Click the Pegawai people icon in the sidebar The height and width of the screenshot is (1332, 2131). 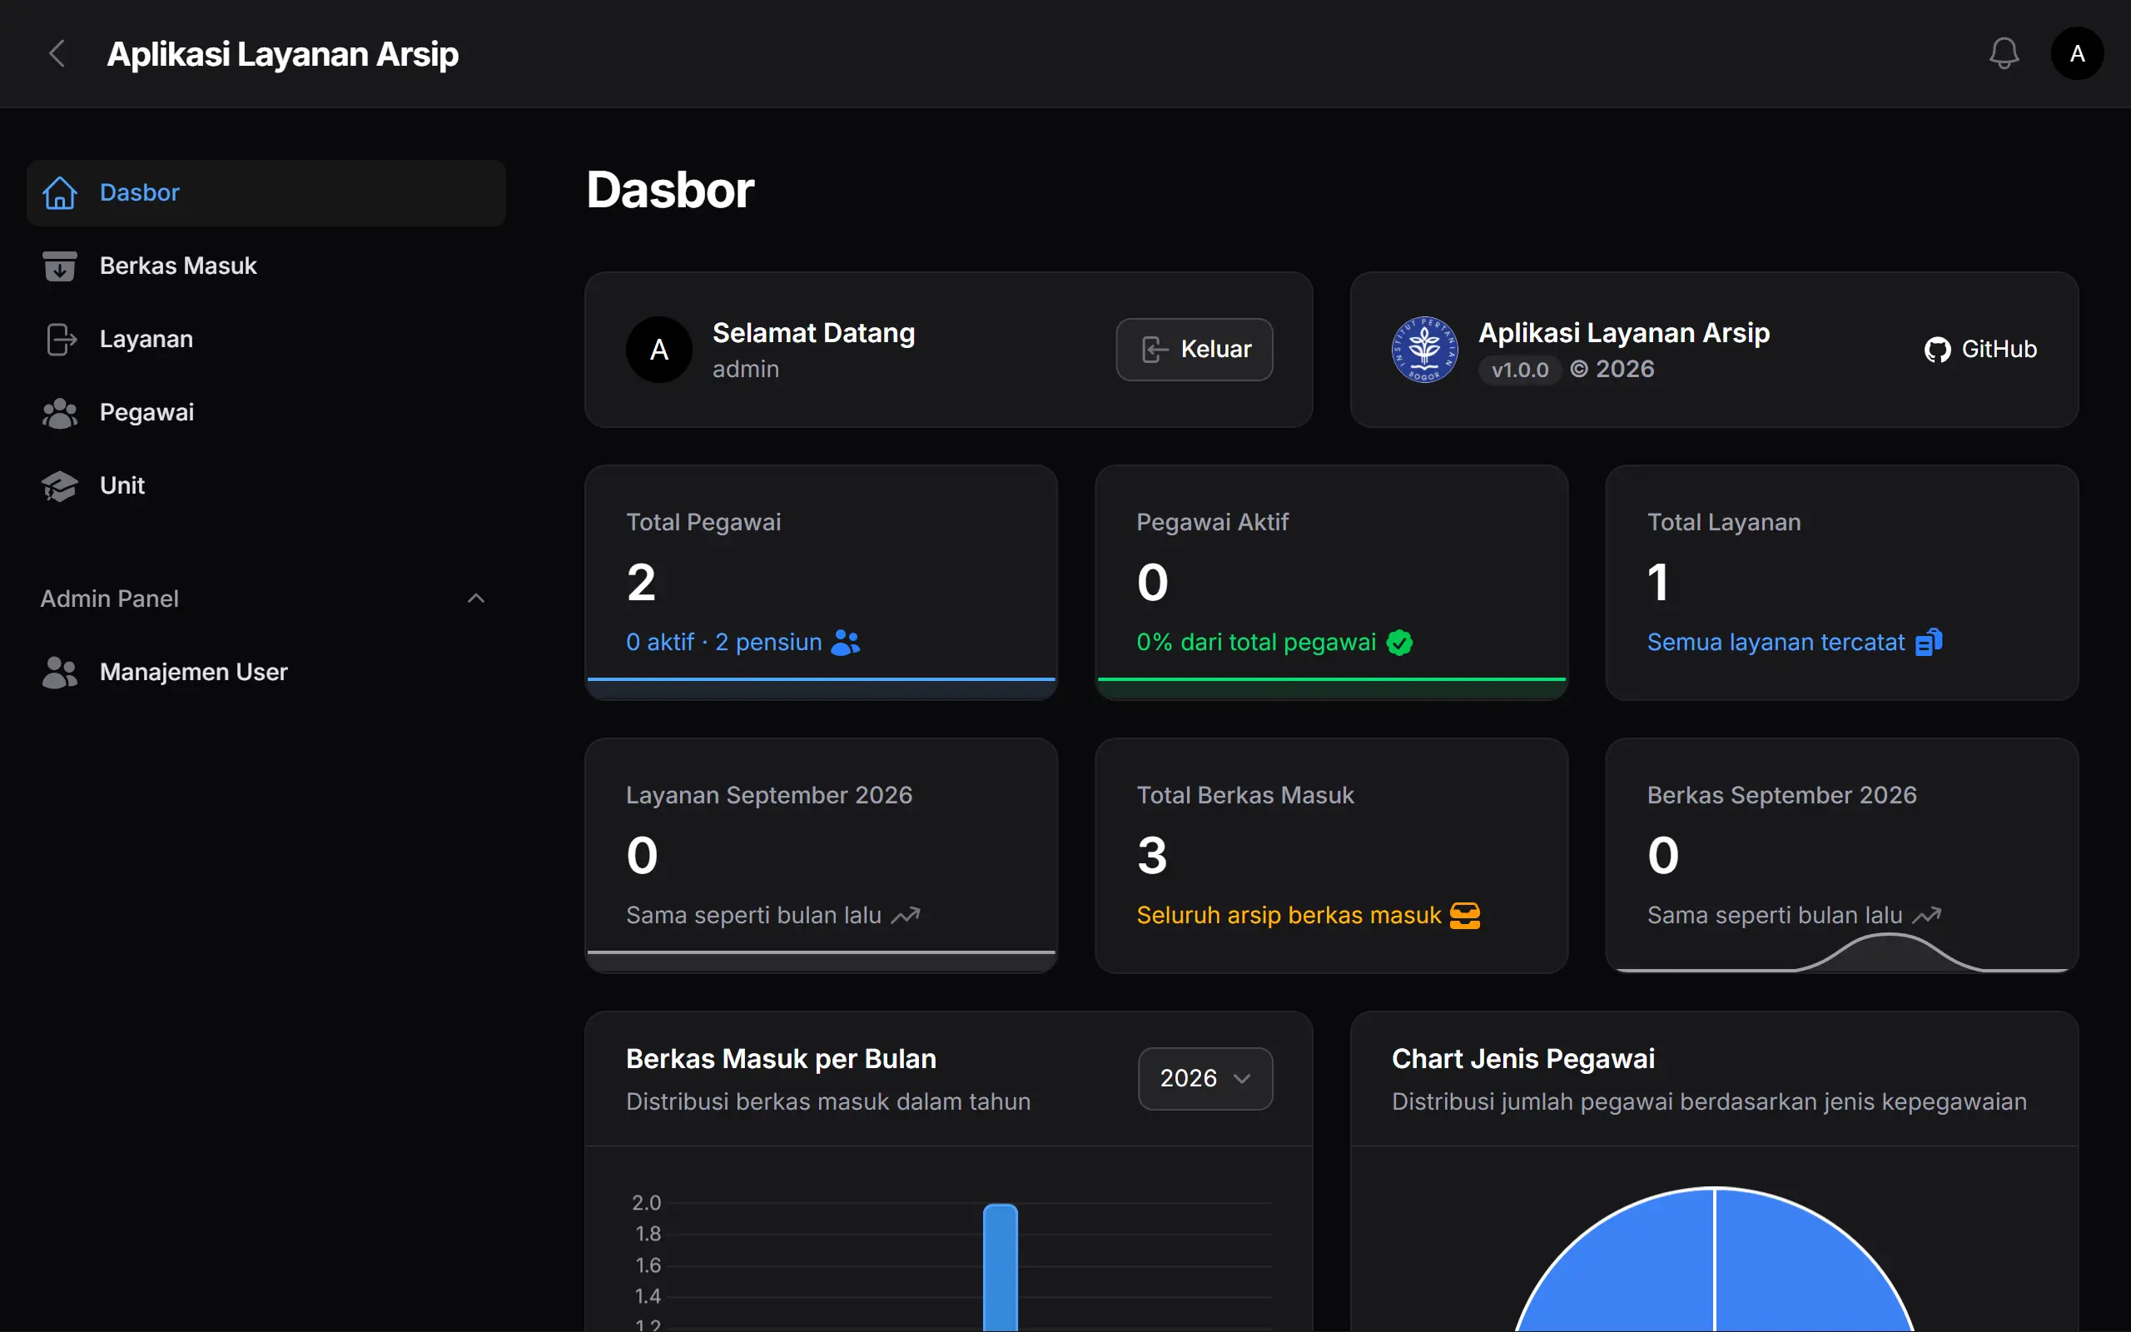[60, 412]
